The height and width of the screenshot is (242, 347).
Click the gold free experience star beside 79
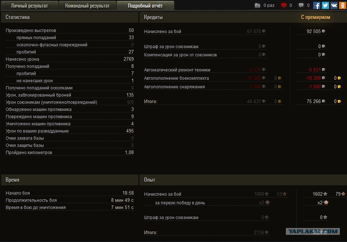pyautogui.click(x=343, y=194)
